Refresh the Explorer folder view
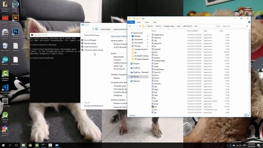The width and height of the screenshot is (263, 148). tap(219, 26)
